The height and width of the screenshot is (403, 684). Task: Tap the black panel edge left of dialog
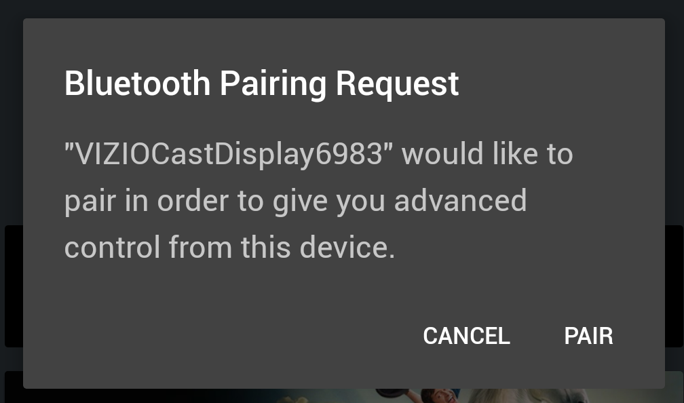(14, 286)
